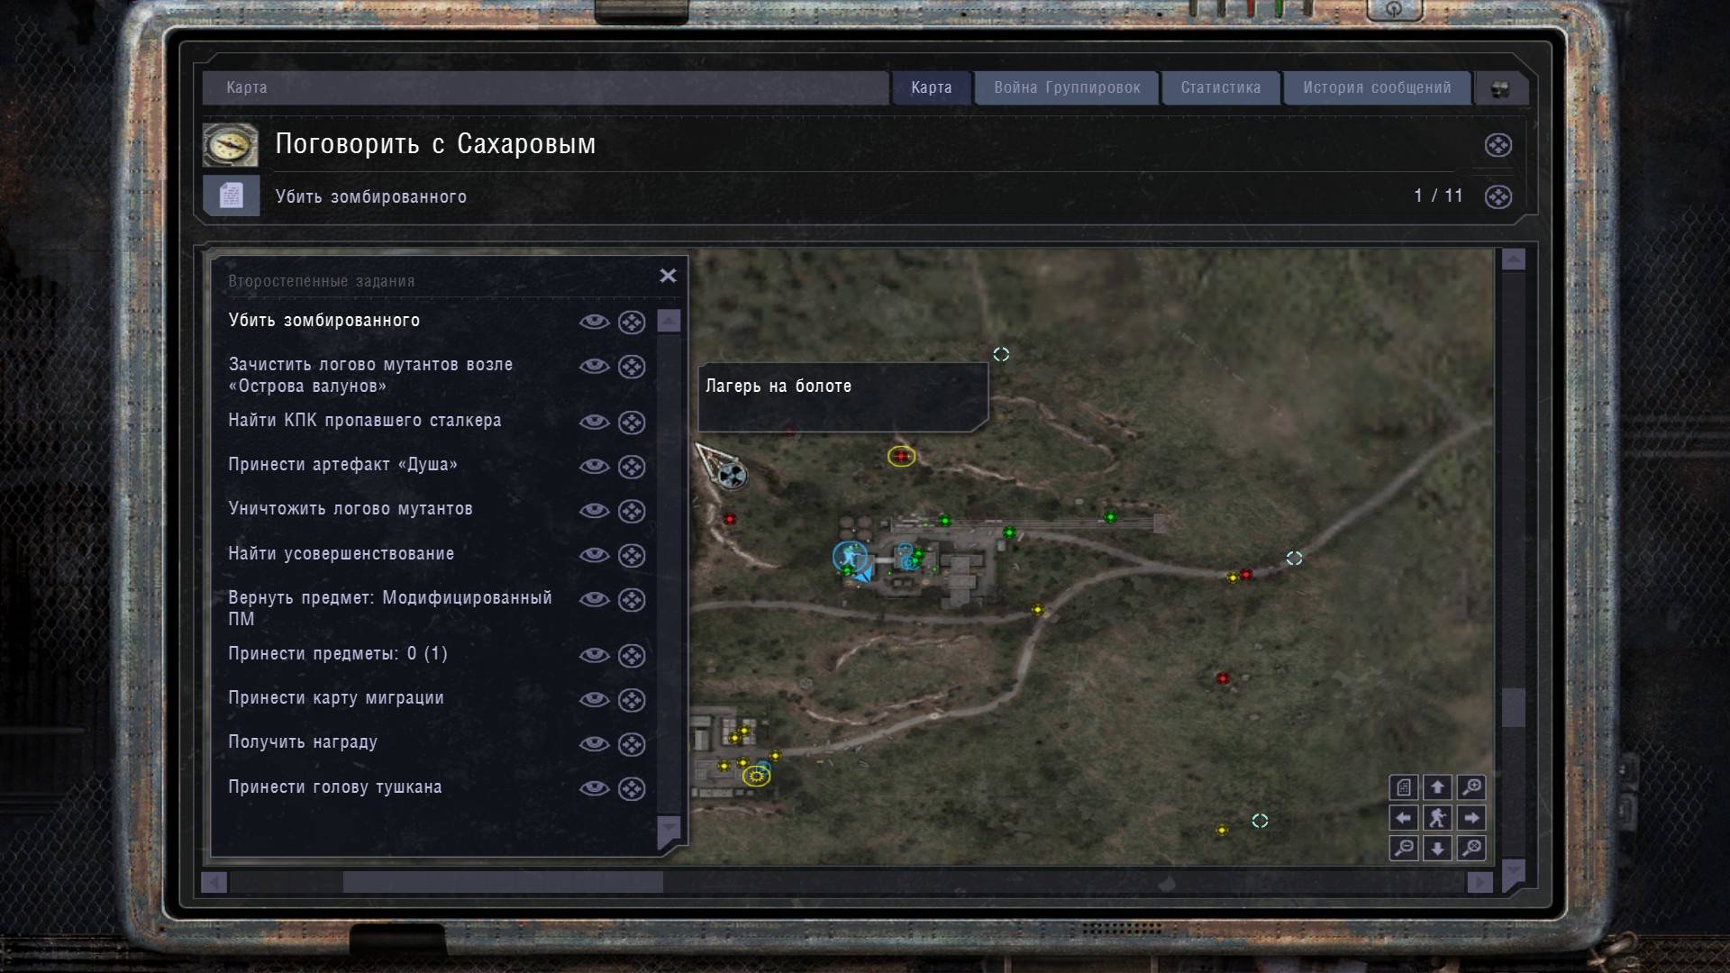The height and width of the screenshot is (973, 1730).
Task: Toggle visibility of Зачистить логово мутантов task
Action: (x=594, y=366)
